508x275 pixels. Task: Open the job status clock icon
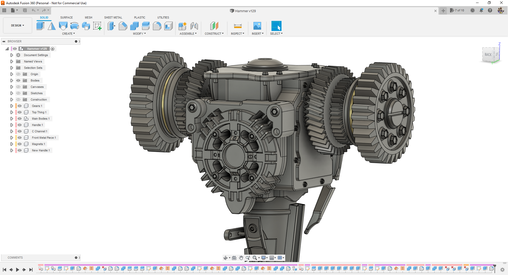[472, 11]
